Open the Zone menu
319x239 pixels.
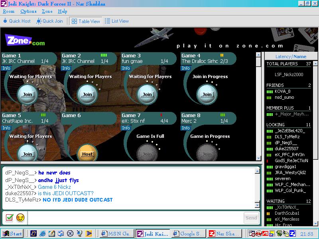(47, 12)
